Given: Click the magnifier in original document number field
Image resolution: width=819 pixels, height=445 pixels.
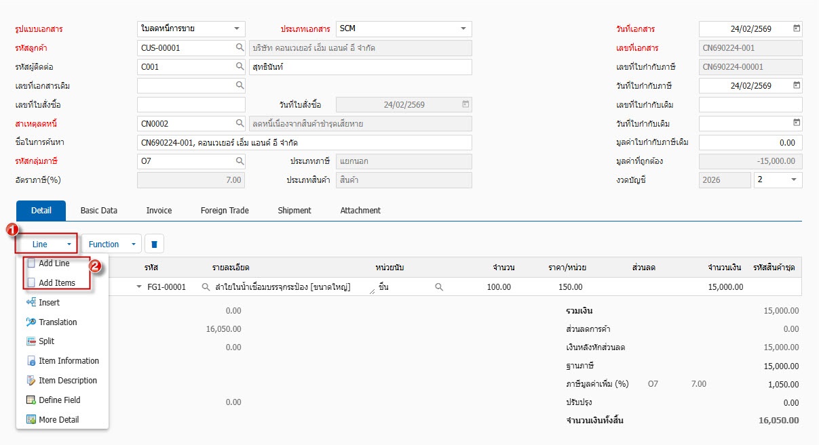Looking at the screenshot, I should (x=240, y=86).
